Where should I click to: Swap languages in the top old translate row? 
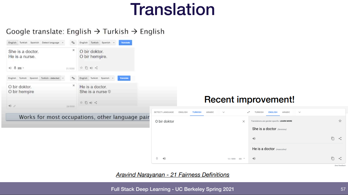pyautogui.click(x=73, y=43)
